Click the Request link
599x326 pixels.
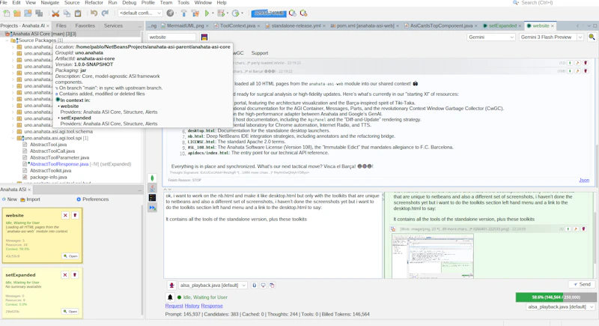[174, 306]
